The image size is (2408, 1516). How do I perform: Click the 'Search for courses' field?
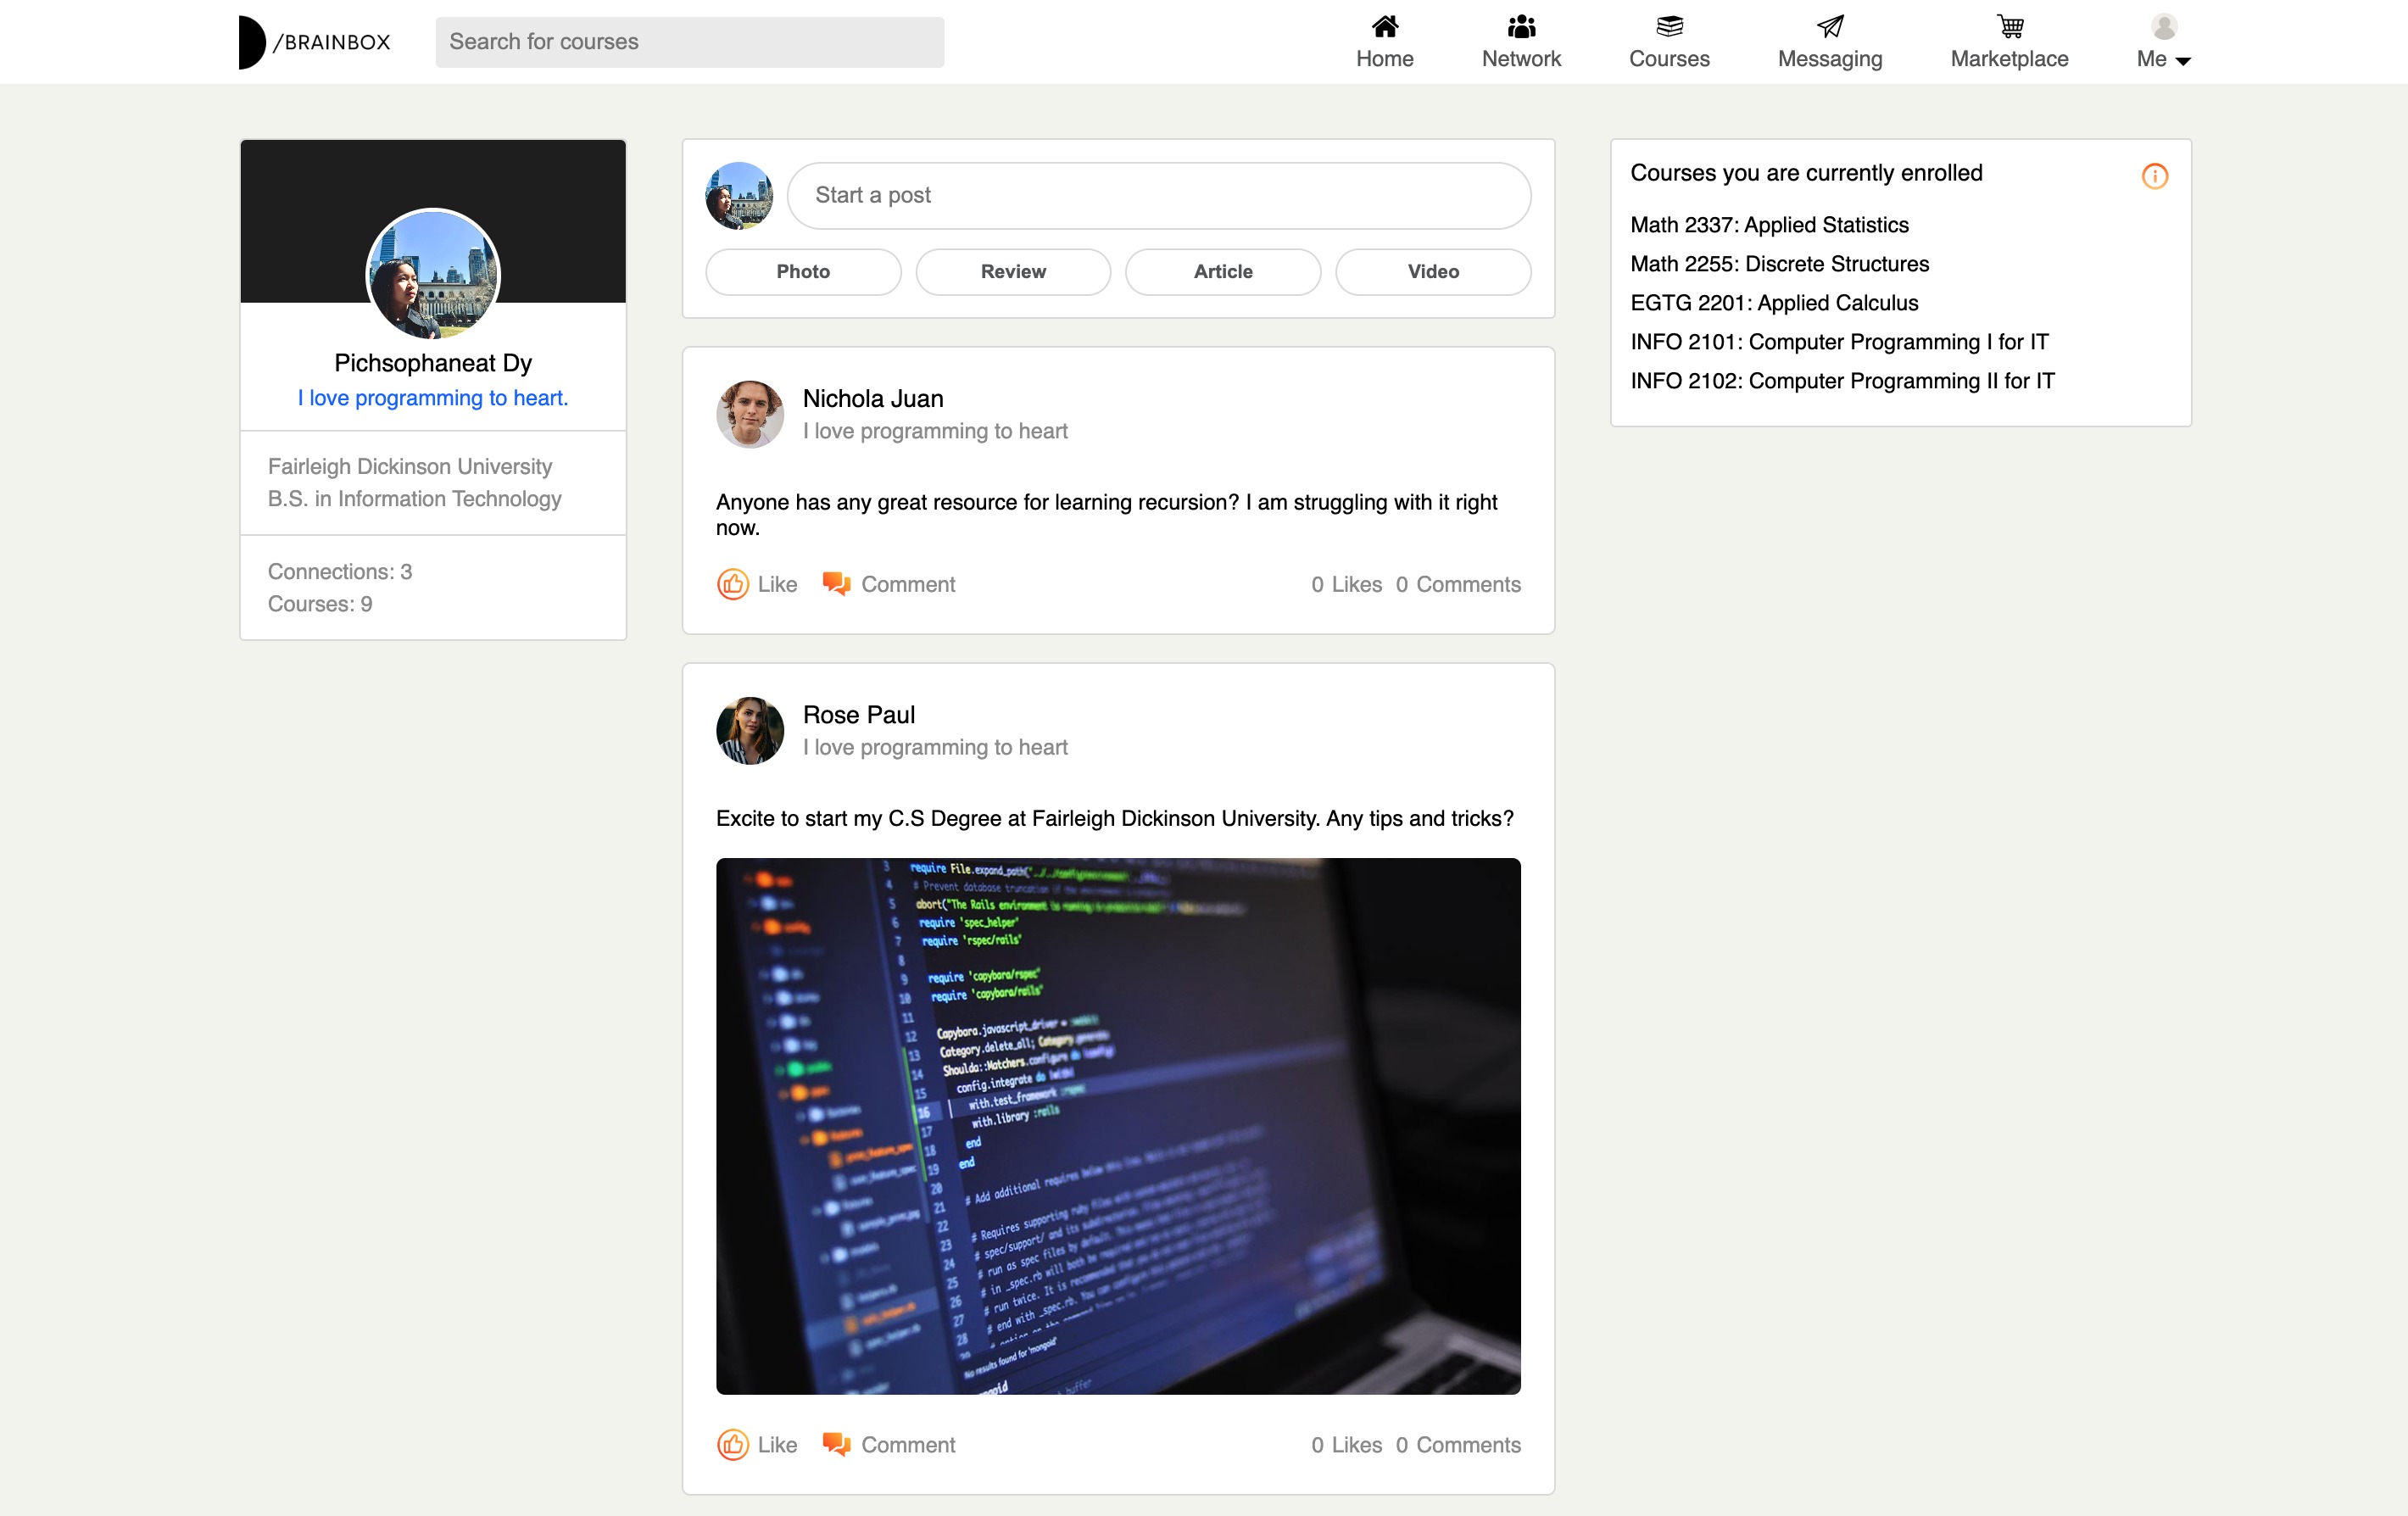click(689, 42)
